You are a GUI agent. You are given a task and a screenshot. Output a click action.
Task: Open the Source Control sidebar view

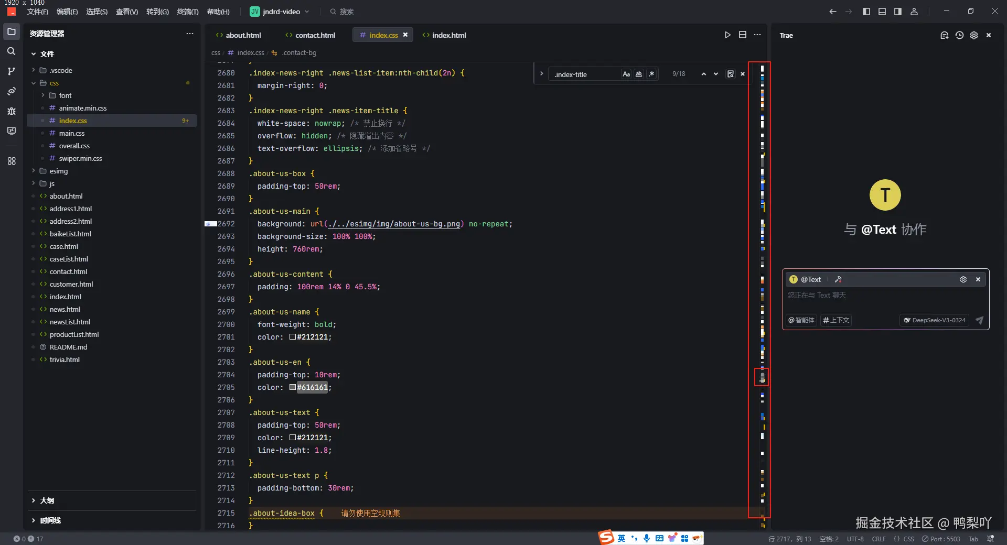pos(11,71)
